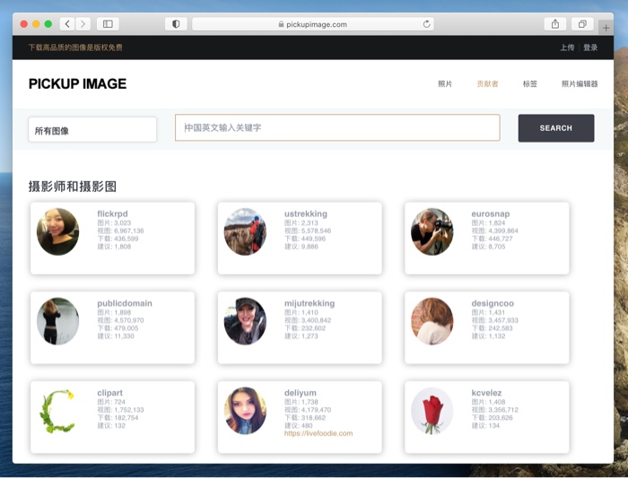Click the 上传 upload link
The image size is (628, 478).
567,48
